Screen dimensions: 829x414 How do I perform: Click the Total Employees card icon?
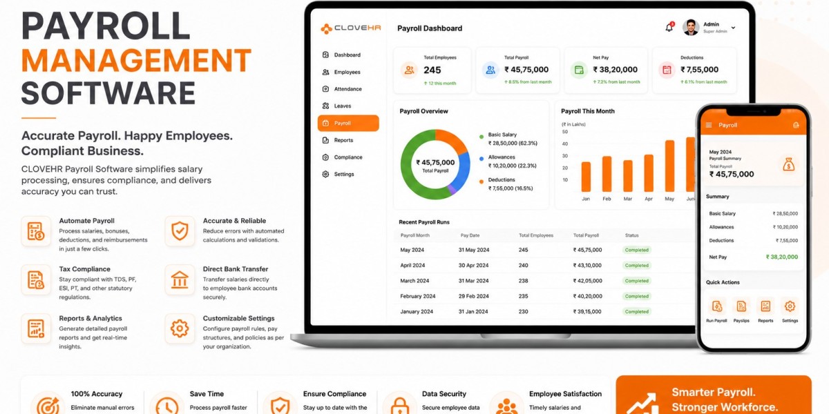tap(409, 70)
